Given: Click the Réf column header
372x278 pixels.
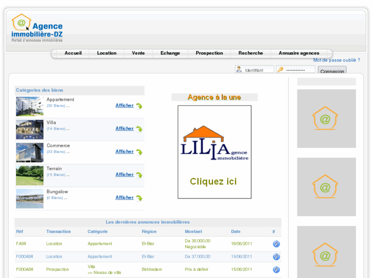Looking at the screenshot, I should pyautogui.click(x=19, y=232).
